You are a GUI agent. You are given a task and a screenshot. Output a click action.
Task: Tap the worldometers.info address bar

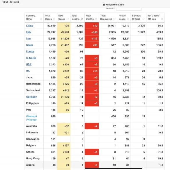[114, 5]
